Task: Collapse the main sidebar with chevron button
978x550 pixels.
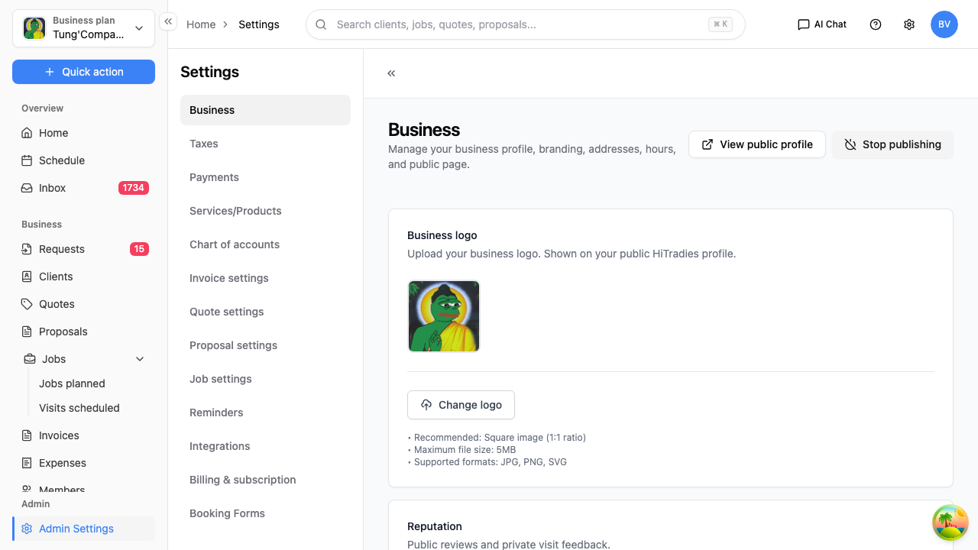Action: pyautogui.click(x=168, y=21)
